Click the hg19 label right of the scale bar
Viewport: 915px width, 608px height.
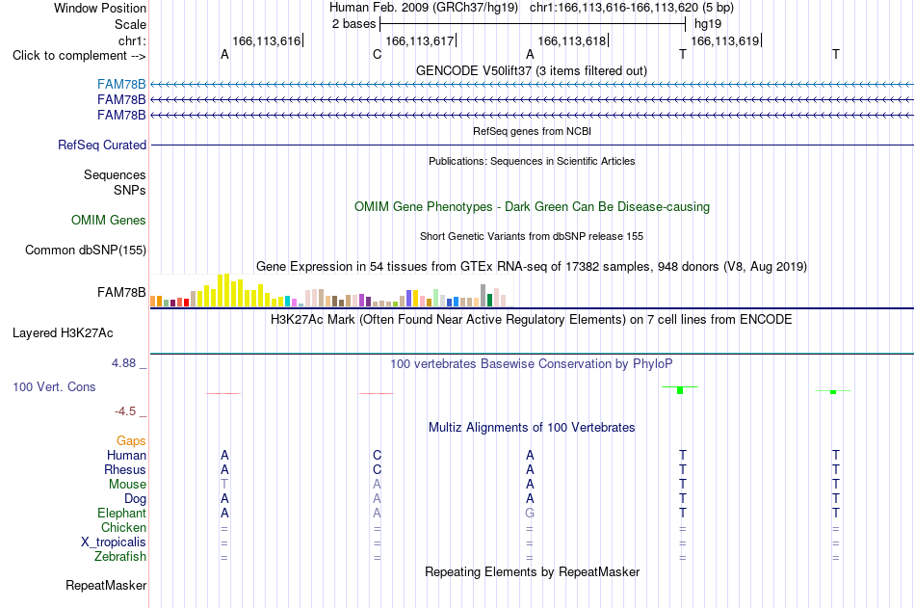(708, 24)
